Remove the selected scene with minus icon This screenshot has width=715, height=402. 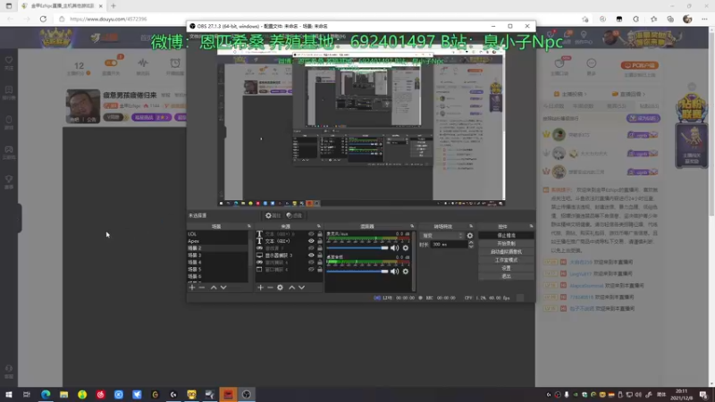click(x=202, y=288)
